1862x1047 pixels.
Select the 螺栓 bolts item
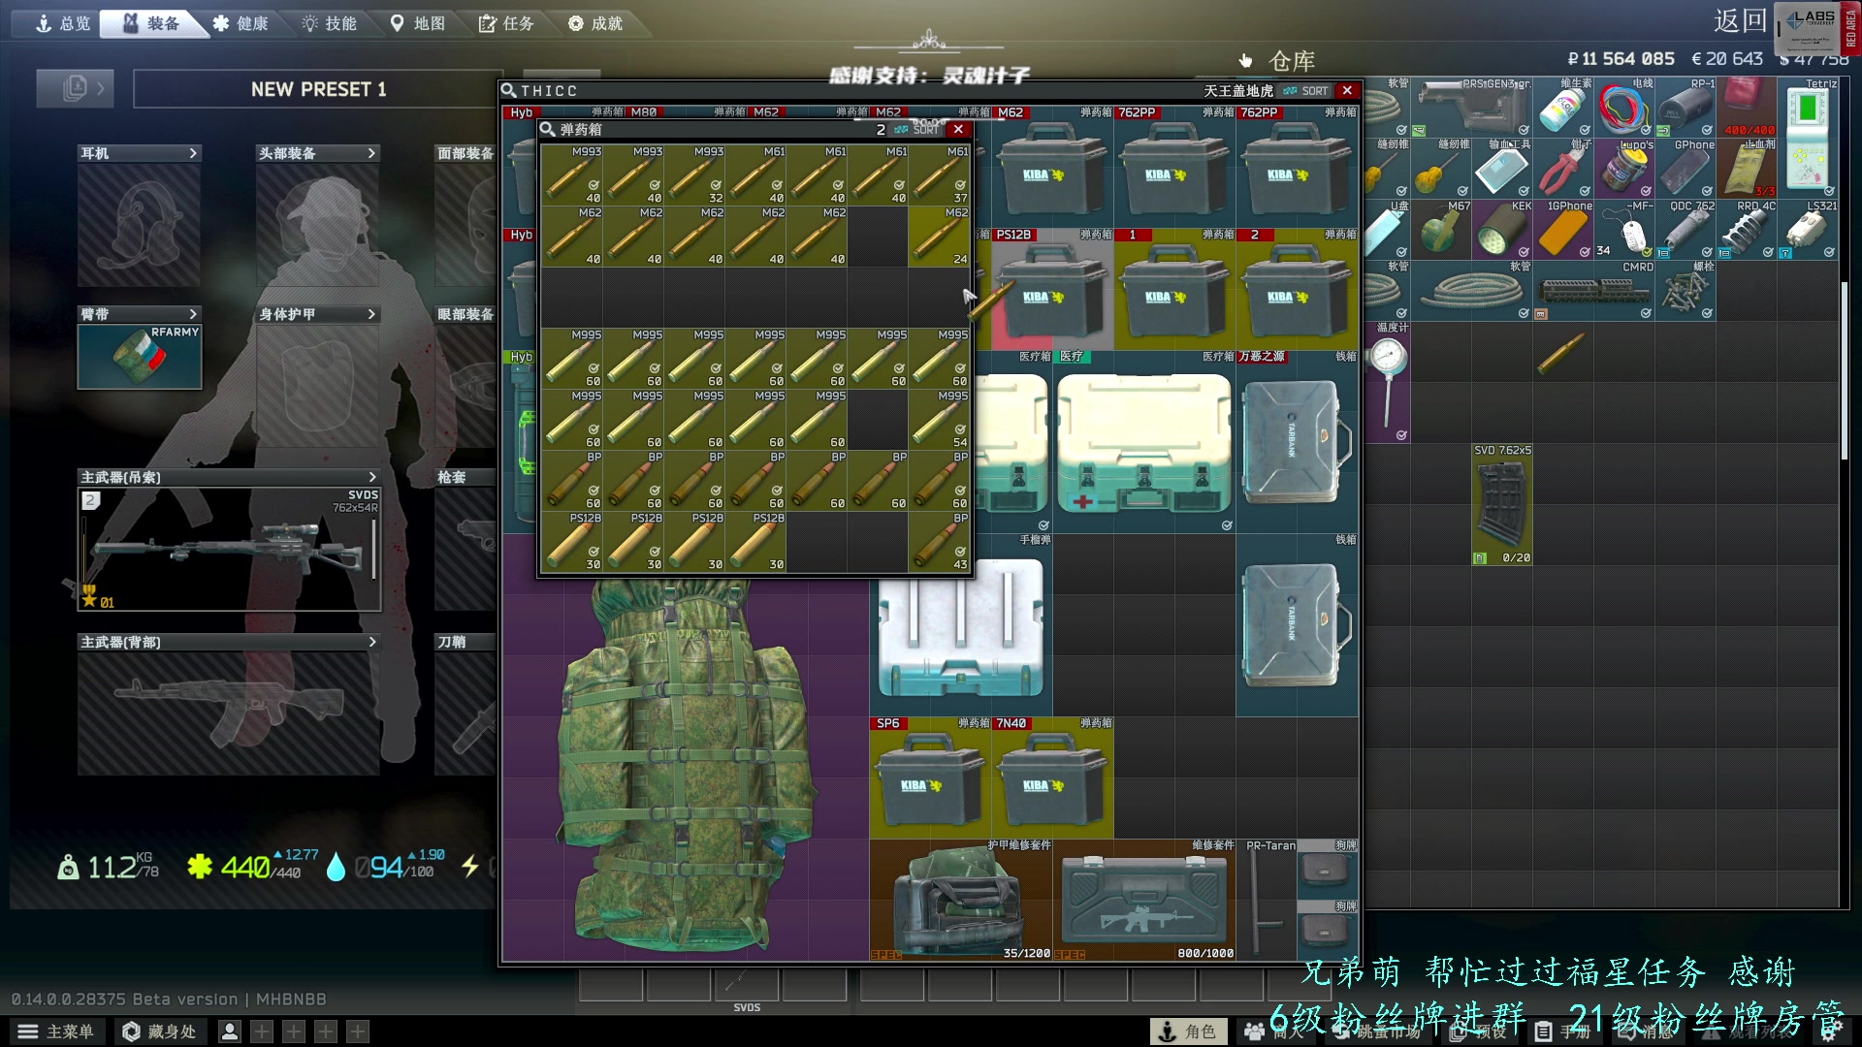click(x=1685, y=291)
